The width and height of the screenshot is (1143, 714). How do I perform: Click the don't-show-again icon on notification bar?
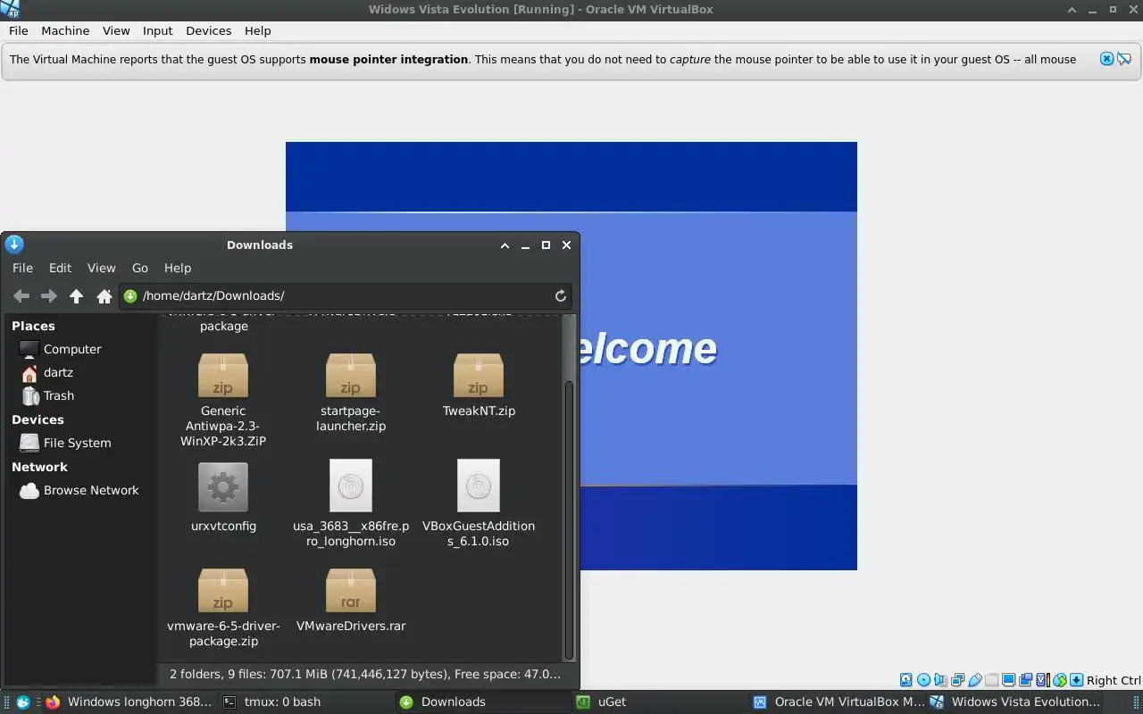[x=1124, y=59]
